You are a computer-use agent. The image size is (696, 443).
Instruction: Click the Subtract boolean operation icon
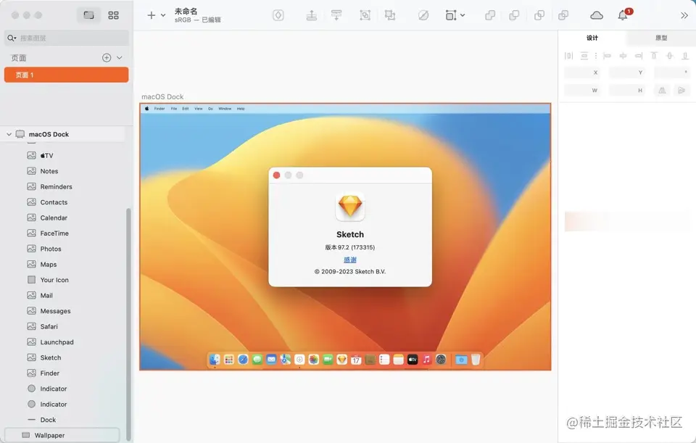514,15
